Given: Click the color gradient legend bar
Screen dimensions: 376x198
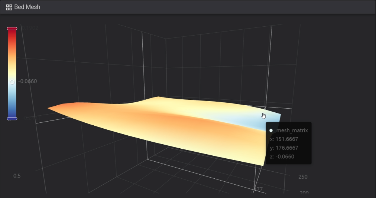Looking at the screenshot, I should pos(12,73).
